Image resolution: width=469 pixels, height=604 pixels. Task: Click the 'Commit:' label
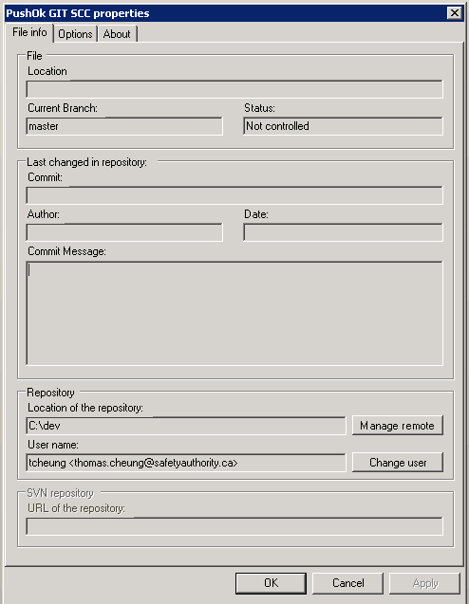click(45, 177)
